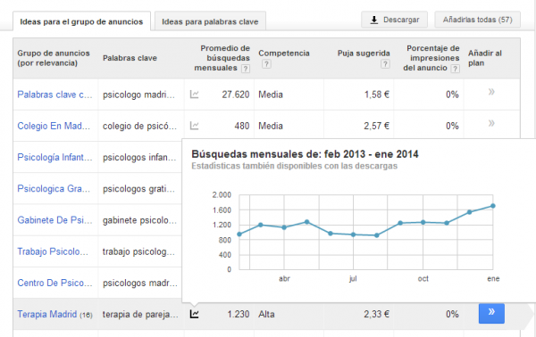Click the last data point above ene on chart
The image size is (536, 337).
(x=493, y=206)
